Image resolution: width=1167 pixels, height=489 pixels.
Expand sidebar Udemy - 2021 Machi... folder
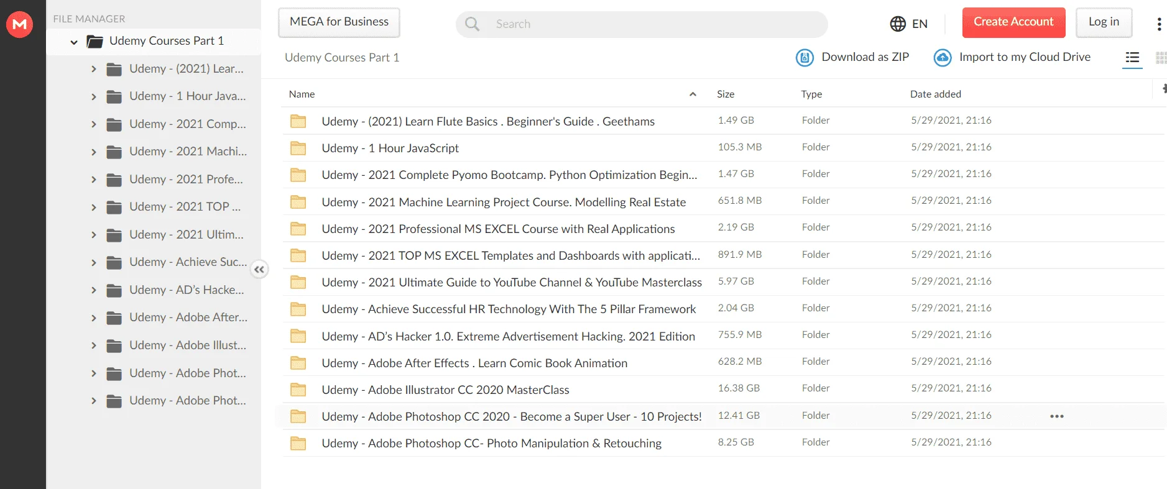[x=94, y=152]
